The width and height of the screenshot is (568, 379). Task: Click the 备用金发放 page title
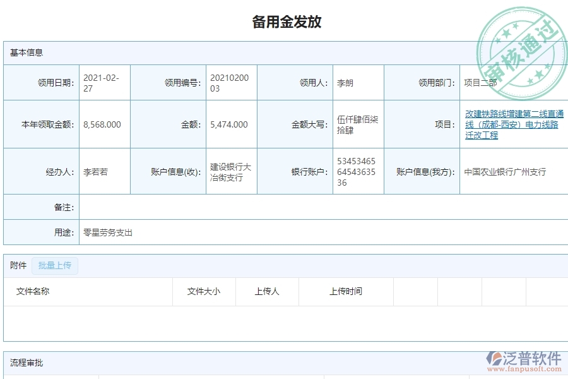tap(284, 22)
